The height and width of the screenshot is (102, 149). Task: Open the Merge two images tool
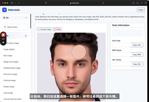11,62
